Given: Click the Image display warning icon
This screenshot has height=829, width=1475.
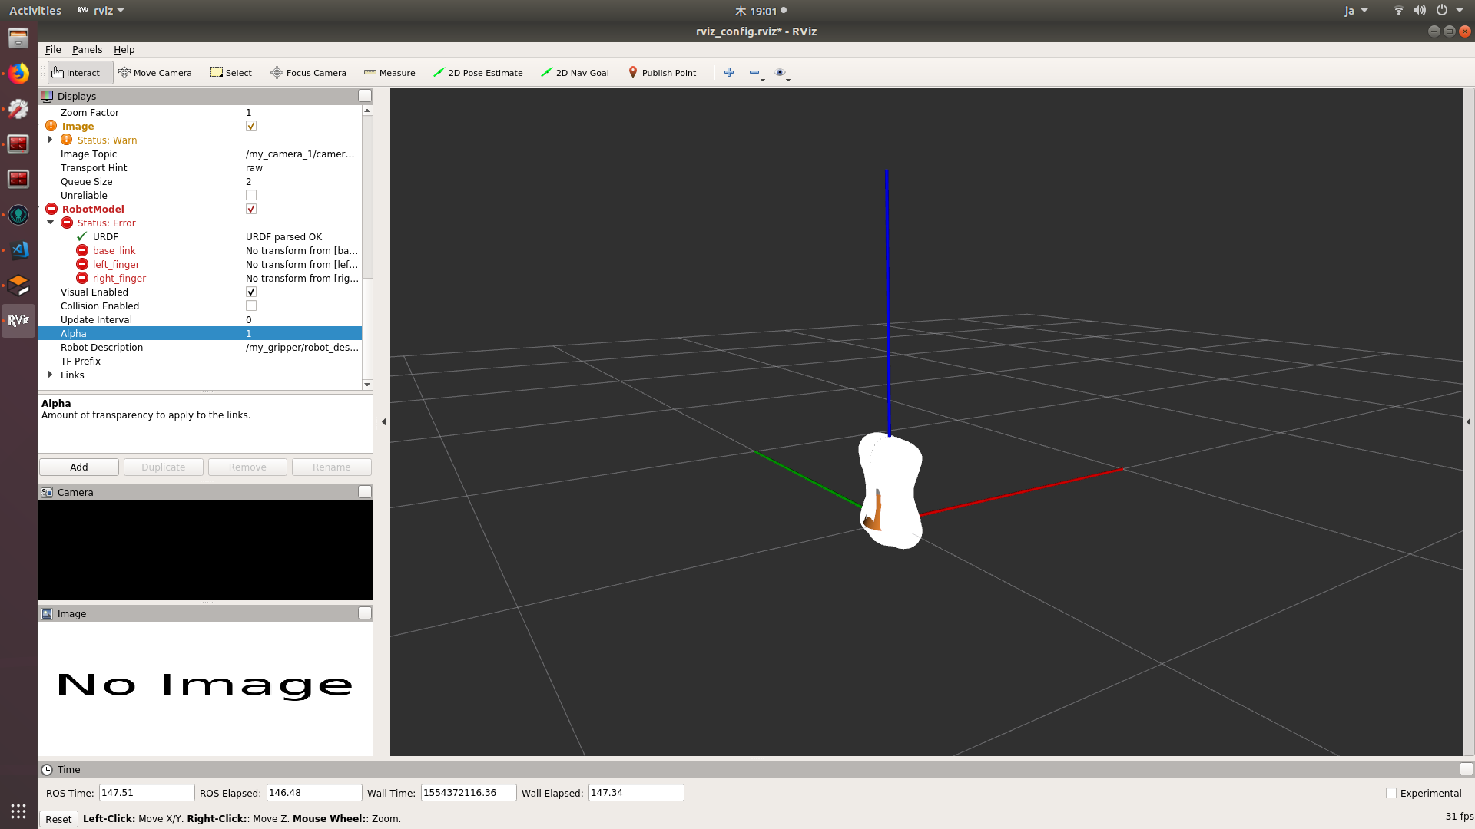Looking at the screenshot, I should [51, 126].
